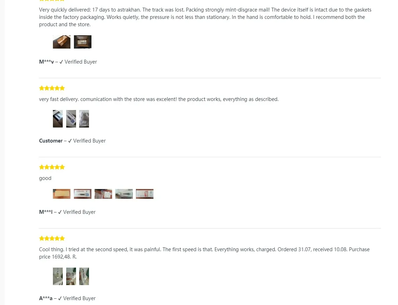398x305 pixels.
Task: Click reviewer name M***v
Action: [46, 62]
